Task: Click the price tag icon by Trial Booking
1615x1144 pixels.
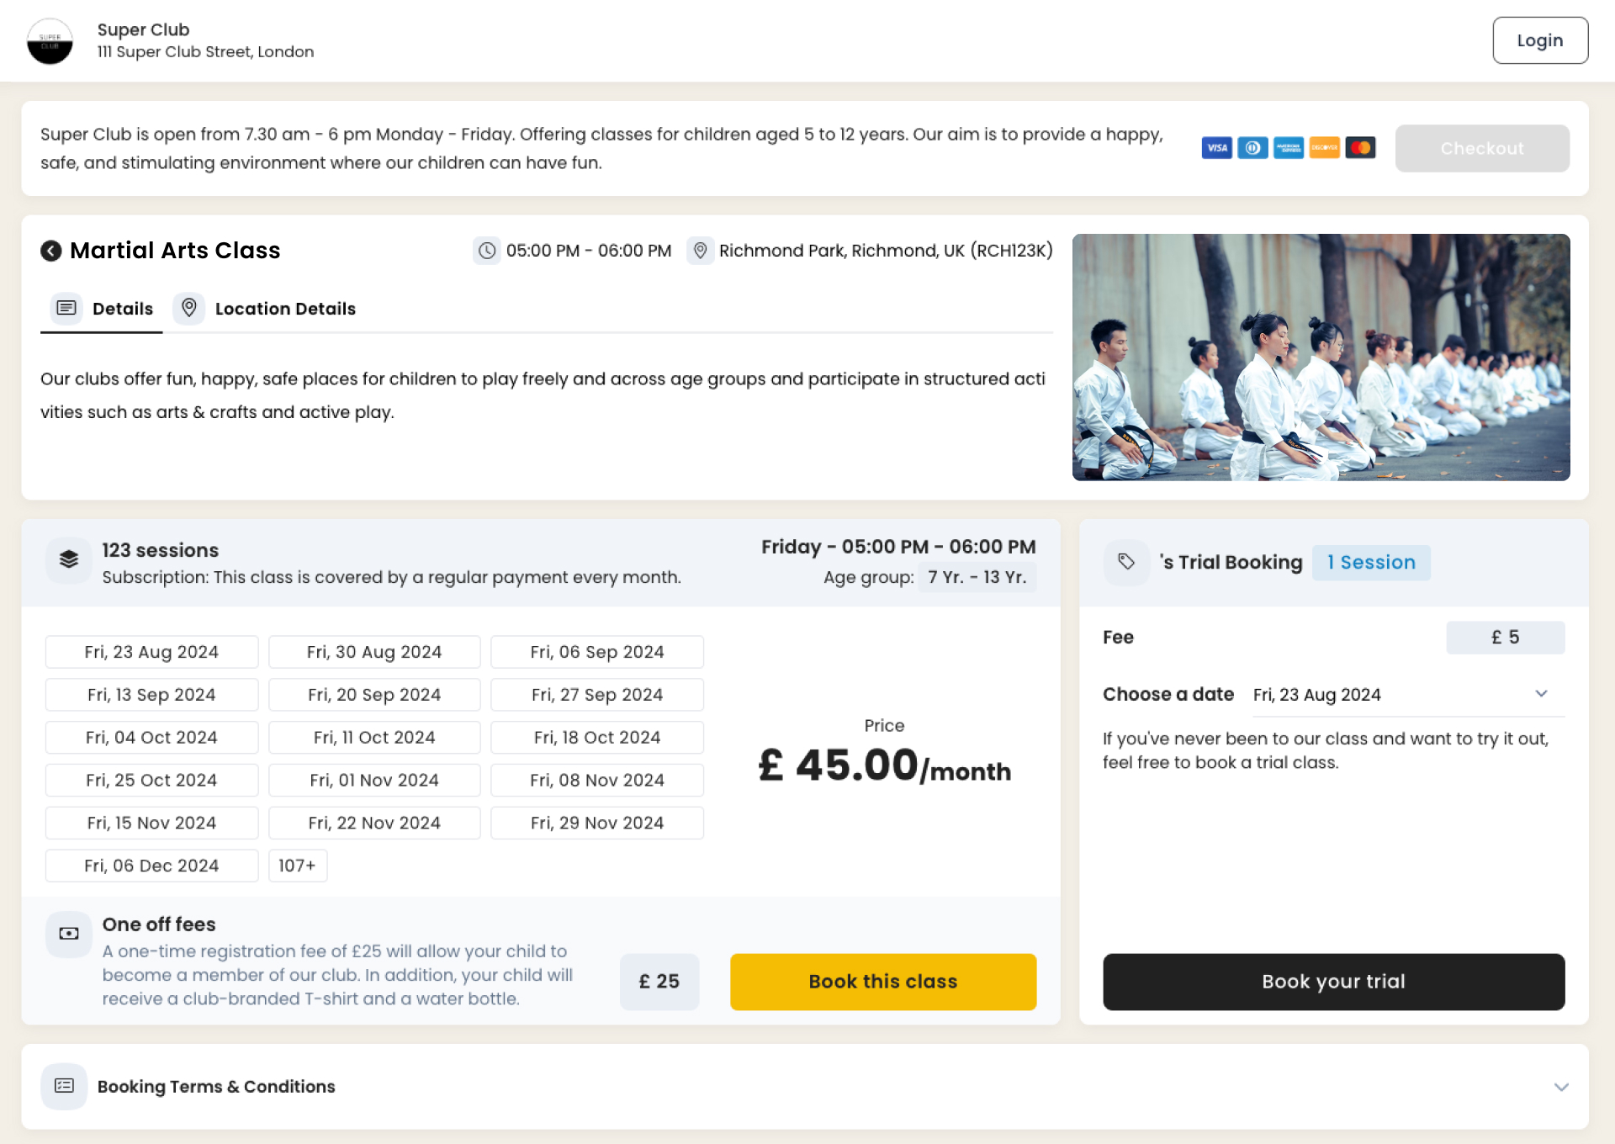Action: point(1126,562)
